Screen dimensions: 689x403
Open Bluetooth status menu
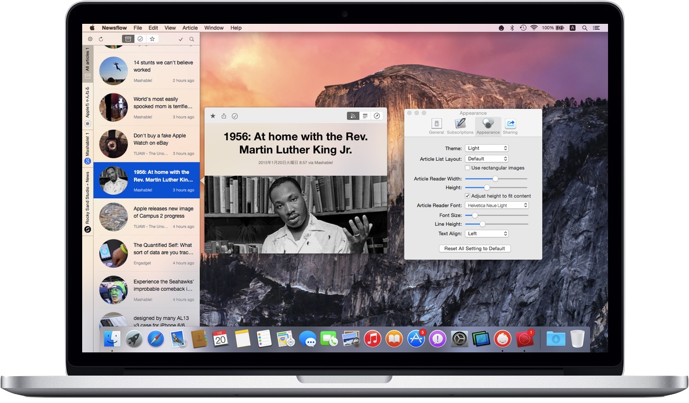512,28
